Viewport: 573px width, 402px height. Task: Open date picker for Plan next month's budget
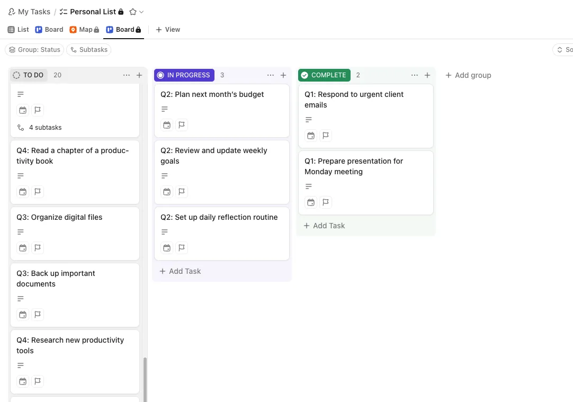click(167, 125)
